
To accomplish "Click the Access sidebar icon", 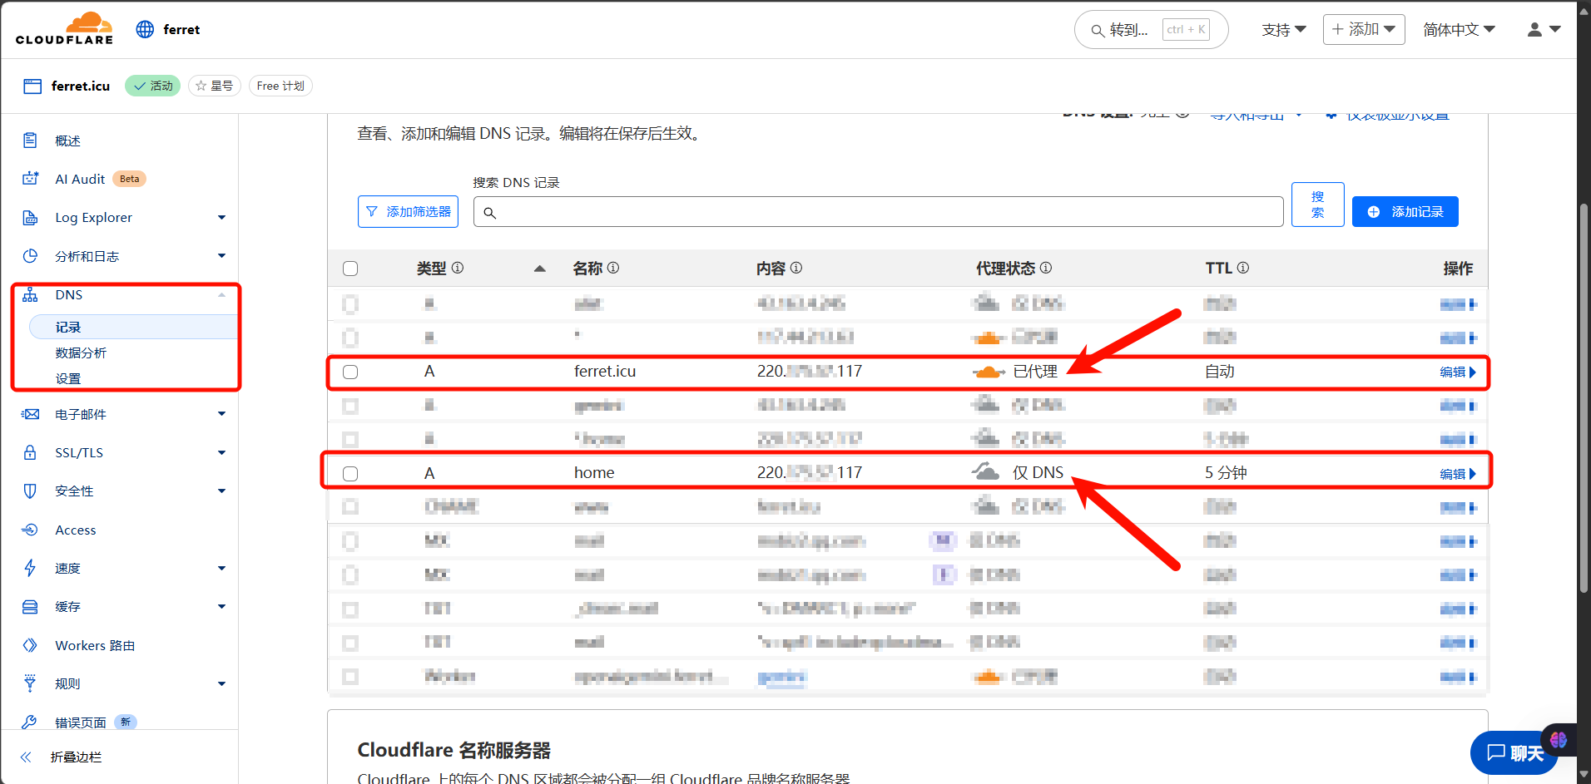I will [x=30, y=530].
